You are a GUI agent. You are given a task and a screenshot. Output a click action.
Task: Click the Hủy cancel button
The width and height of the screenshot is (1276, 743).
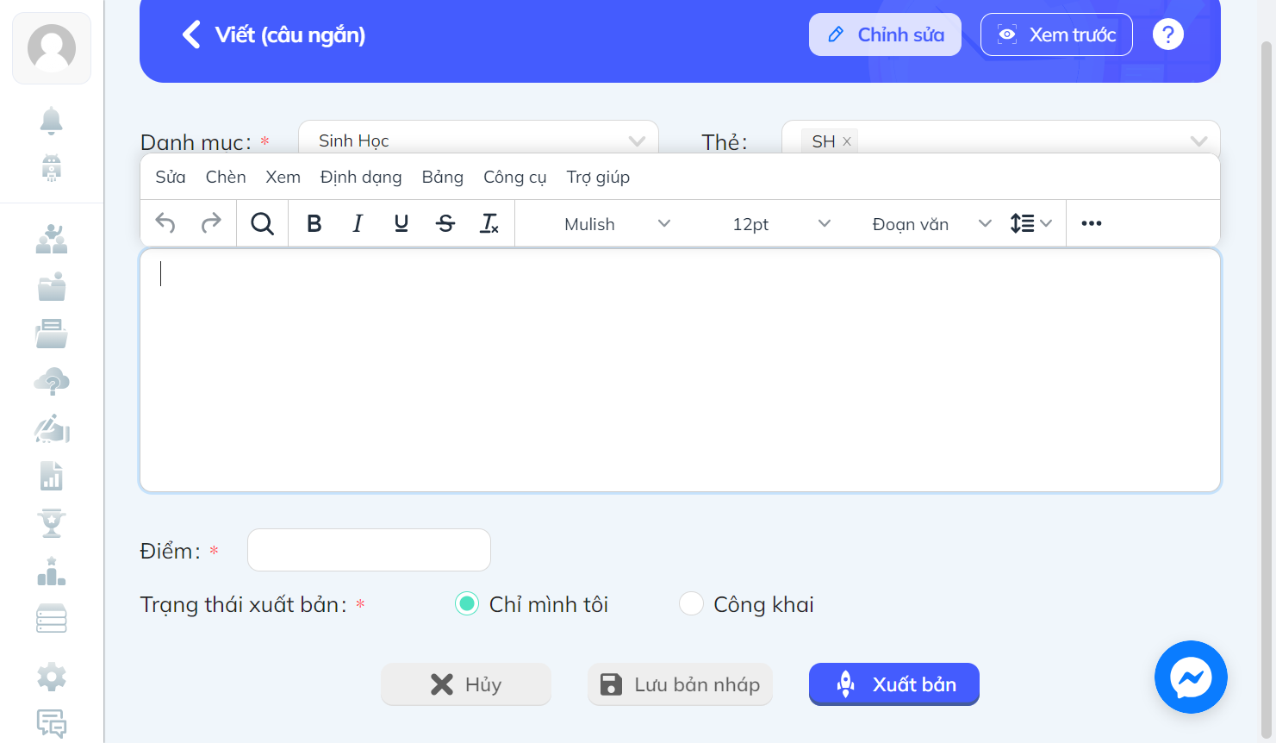click(466, 684)
